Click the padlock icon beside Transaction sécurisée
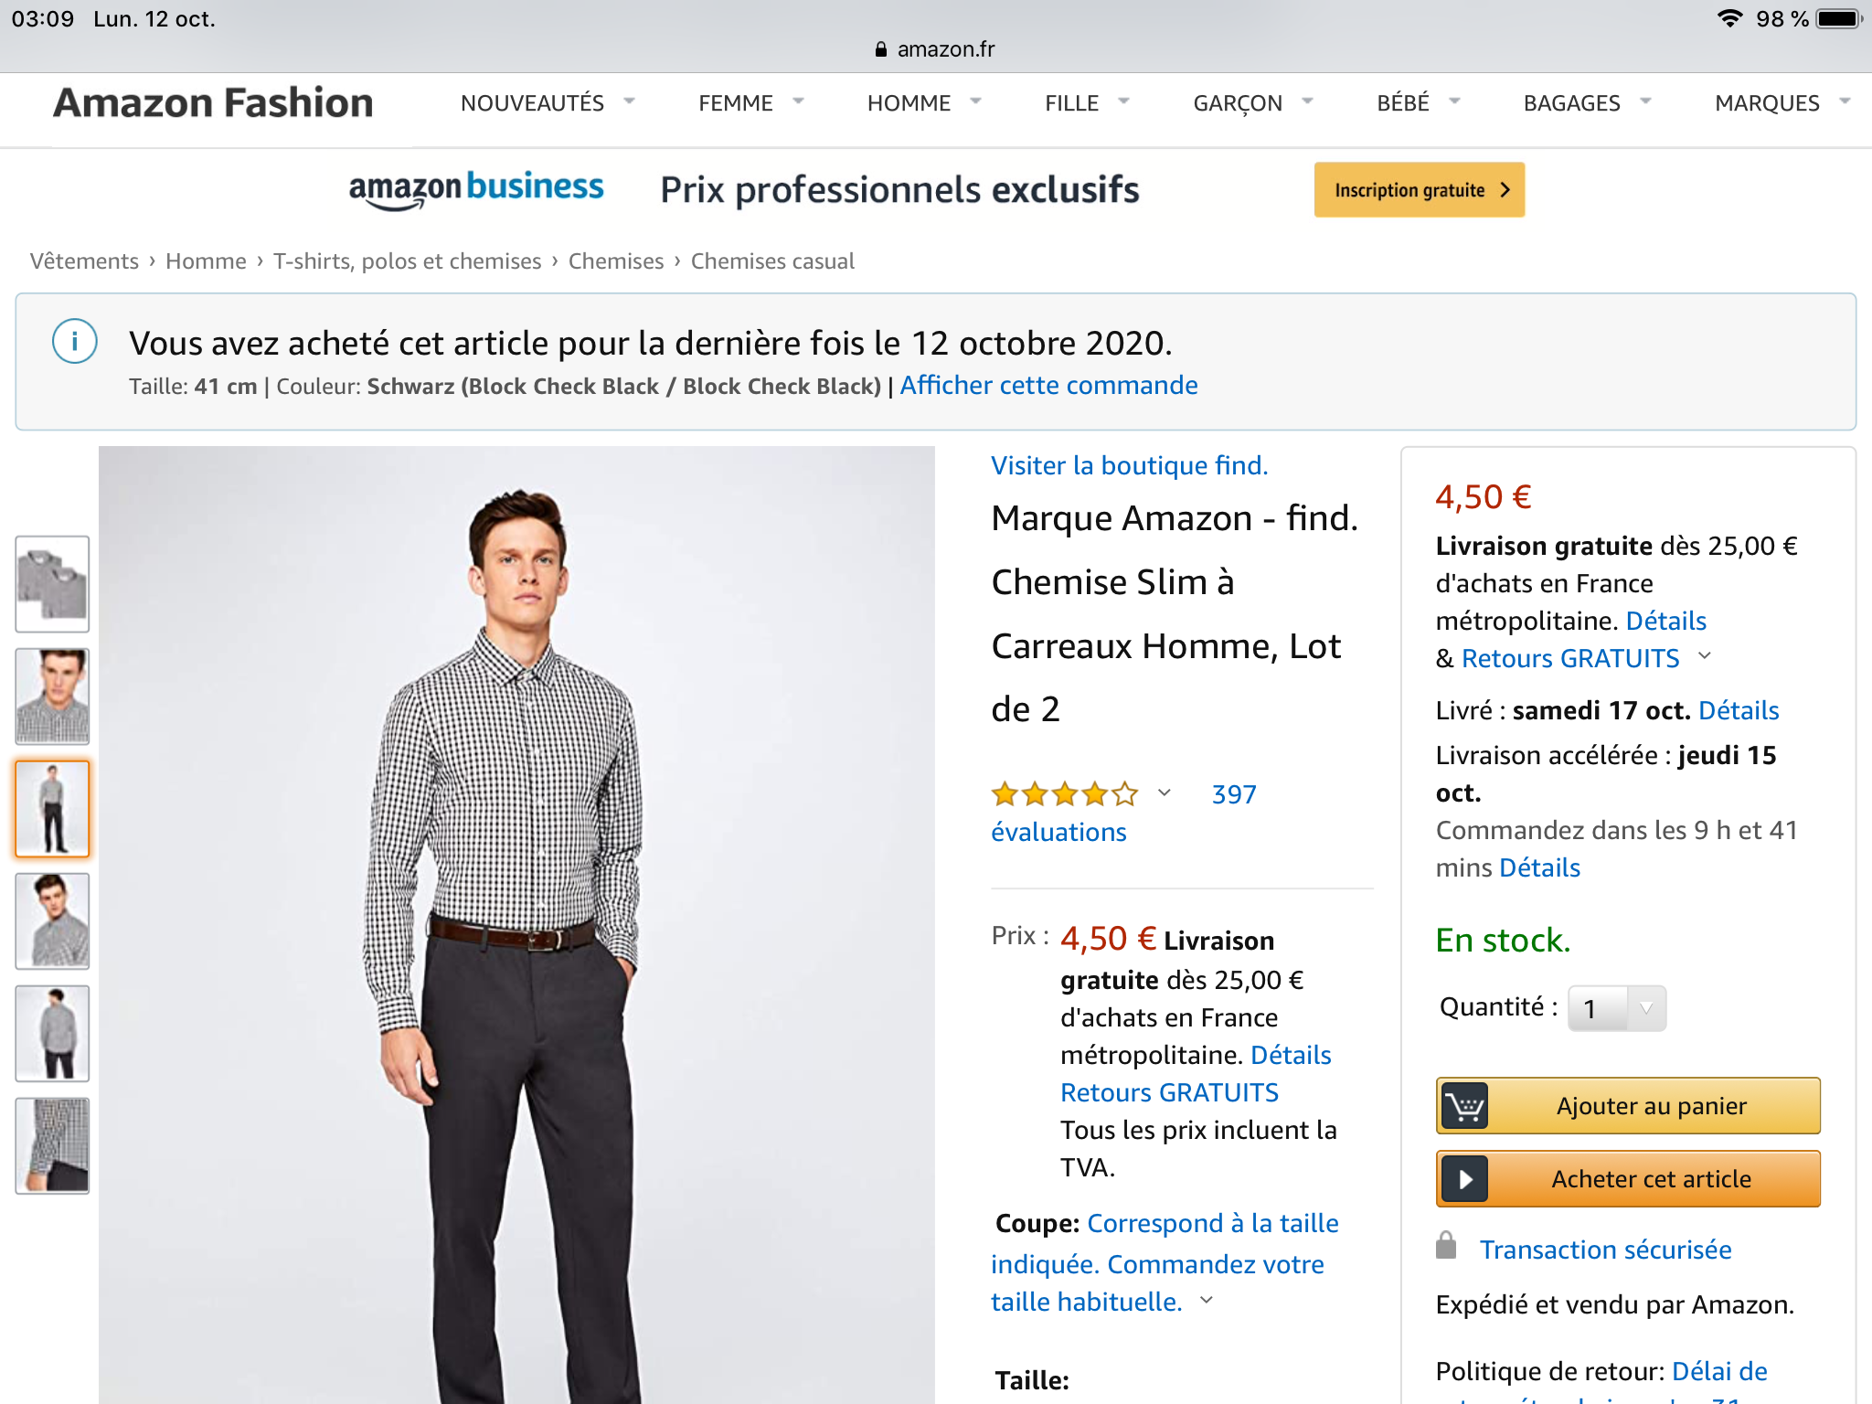1872x1404 pixels. (1446, 1246)
